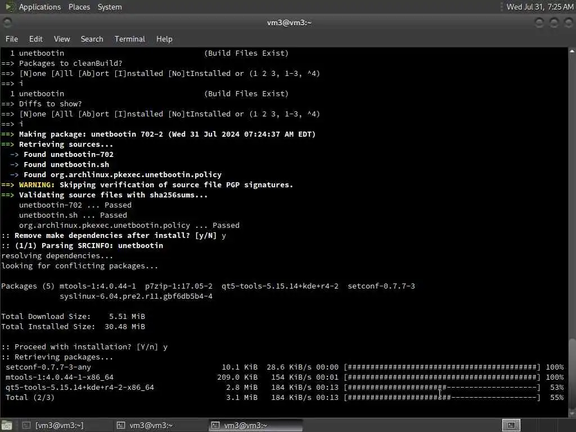Screen dimensions: 576x432
Task: Open the terminal Search menu
Action: (x=92, y=39)
